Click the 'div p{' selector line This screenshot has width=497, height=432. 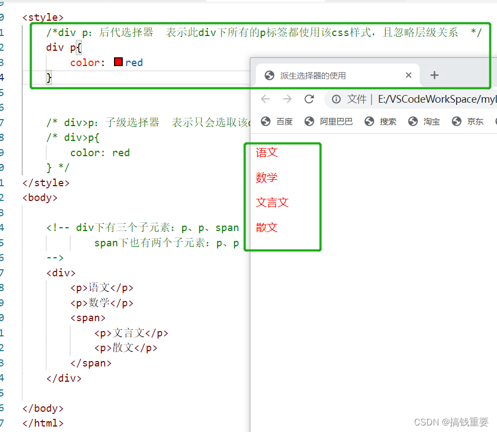click(x=64, y=48)
